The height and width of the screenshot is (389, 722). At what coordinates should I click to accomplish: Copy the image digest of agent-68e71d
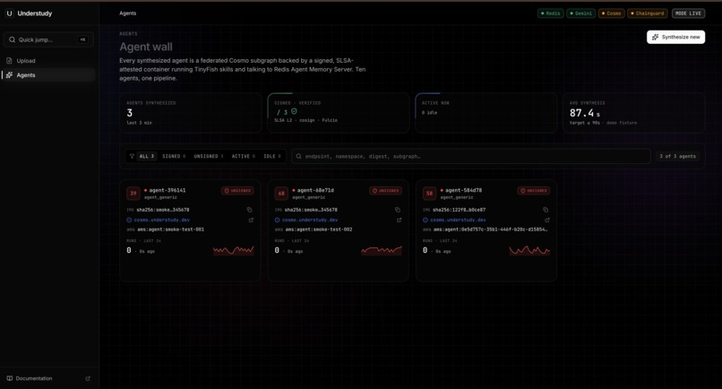[398, 210]
